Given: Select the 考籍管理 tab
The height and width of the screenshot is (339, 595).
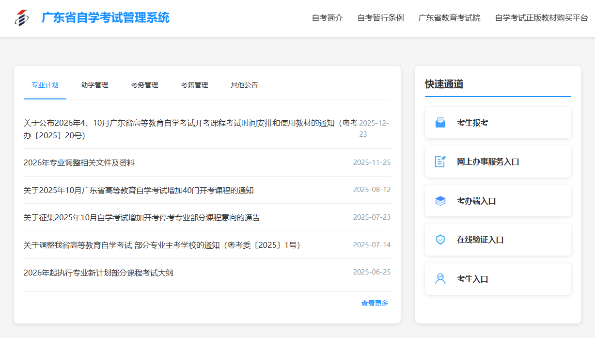Looking at the screenshot, I should (x=194, y=85).
